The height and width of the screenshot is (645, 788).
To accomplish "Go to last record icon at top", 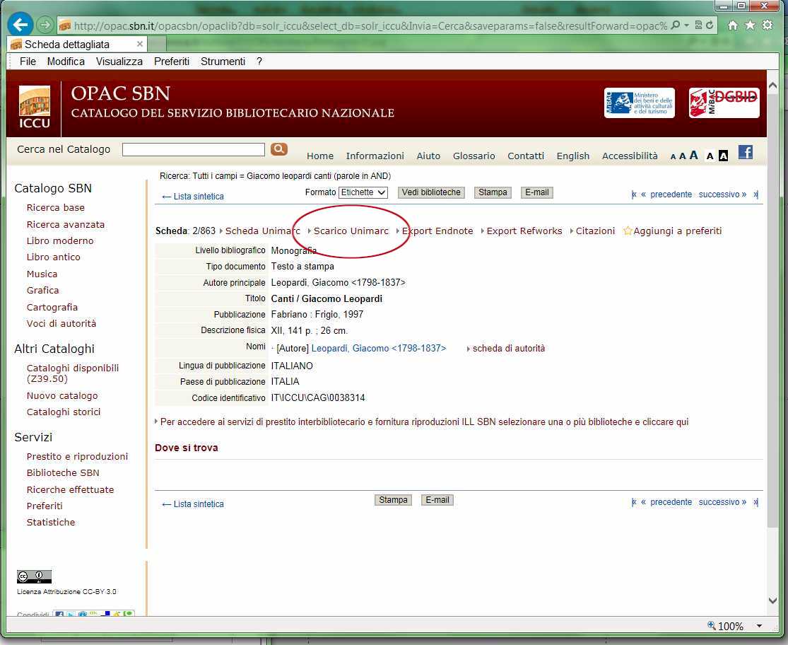I will click(755, 194).
